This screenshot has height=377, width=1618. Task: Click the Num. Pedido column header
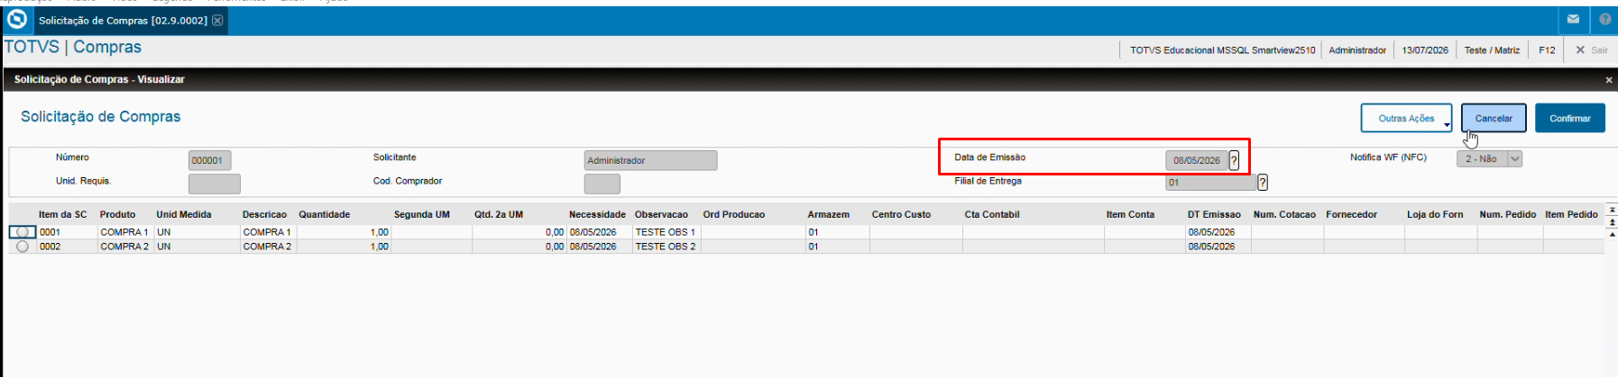(1507, 214)
